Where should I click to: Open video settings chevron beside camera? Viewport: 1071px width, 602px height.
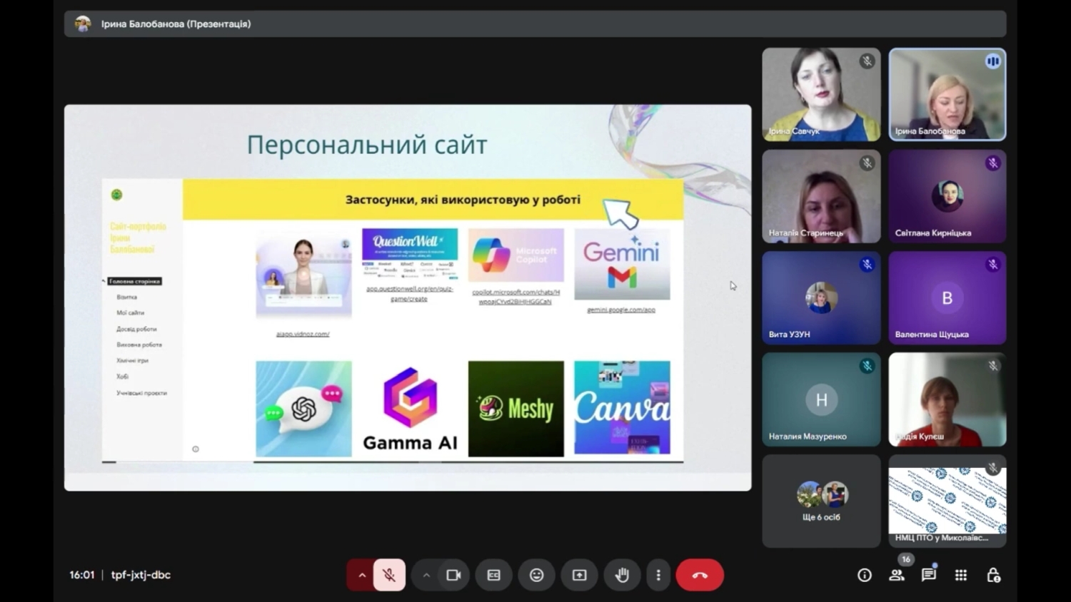point(426,575)
